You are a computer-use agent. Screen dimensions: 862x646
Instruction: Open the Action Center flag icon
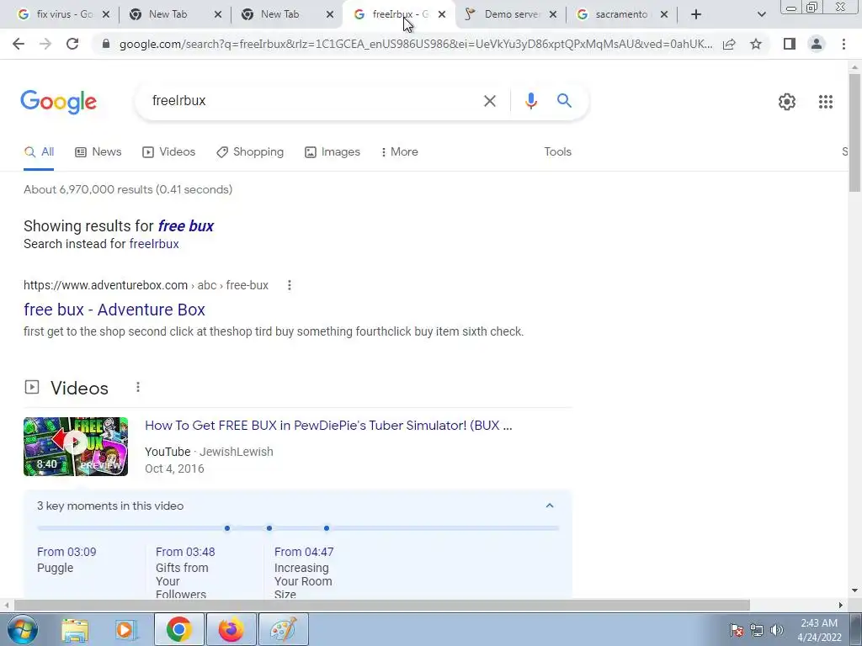(737, 630)
